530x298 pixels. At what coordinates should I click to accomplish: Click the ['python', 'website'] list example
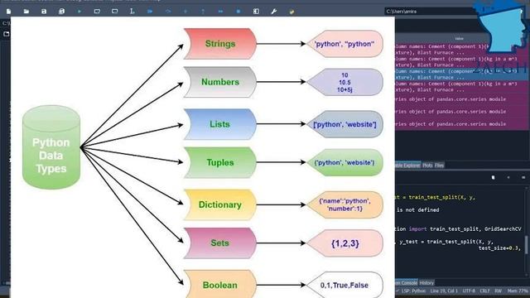click(x=344, y=124)
